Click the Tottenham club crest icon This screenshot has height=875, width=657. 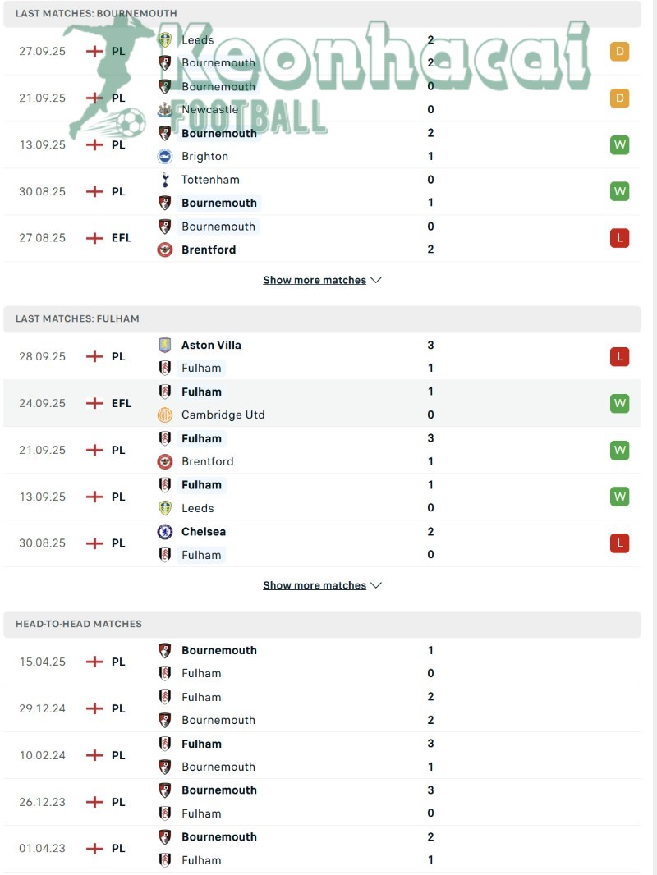(165, 180)
